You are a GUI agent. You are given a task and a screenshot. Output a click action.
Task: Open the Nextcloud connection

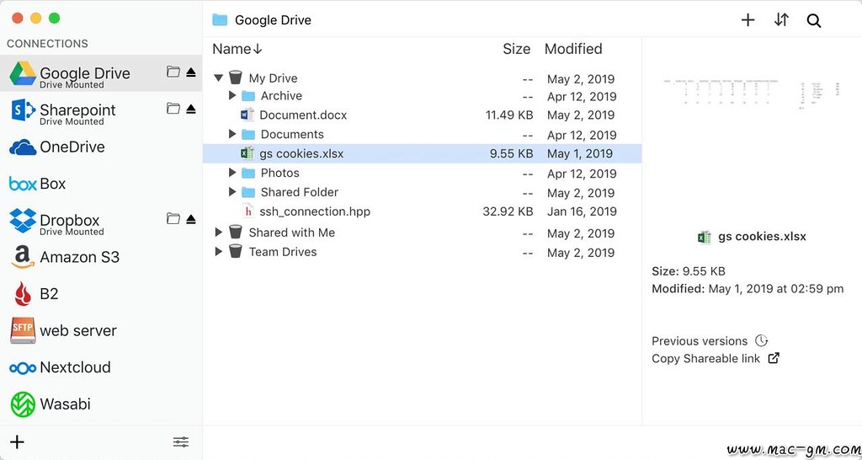[x=101, y=367]
